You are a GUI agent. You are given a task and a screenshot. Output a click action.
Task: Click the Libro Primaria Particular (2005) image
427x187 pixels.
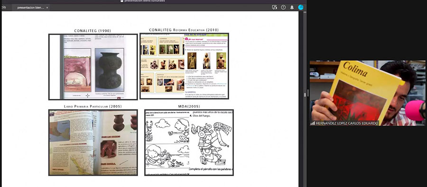coord(93,142)
